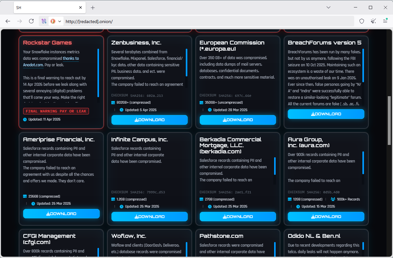
Task: Click the New Identity broom icon
Action: (373, 21)
